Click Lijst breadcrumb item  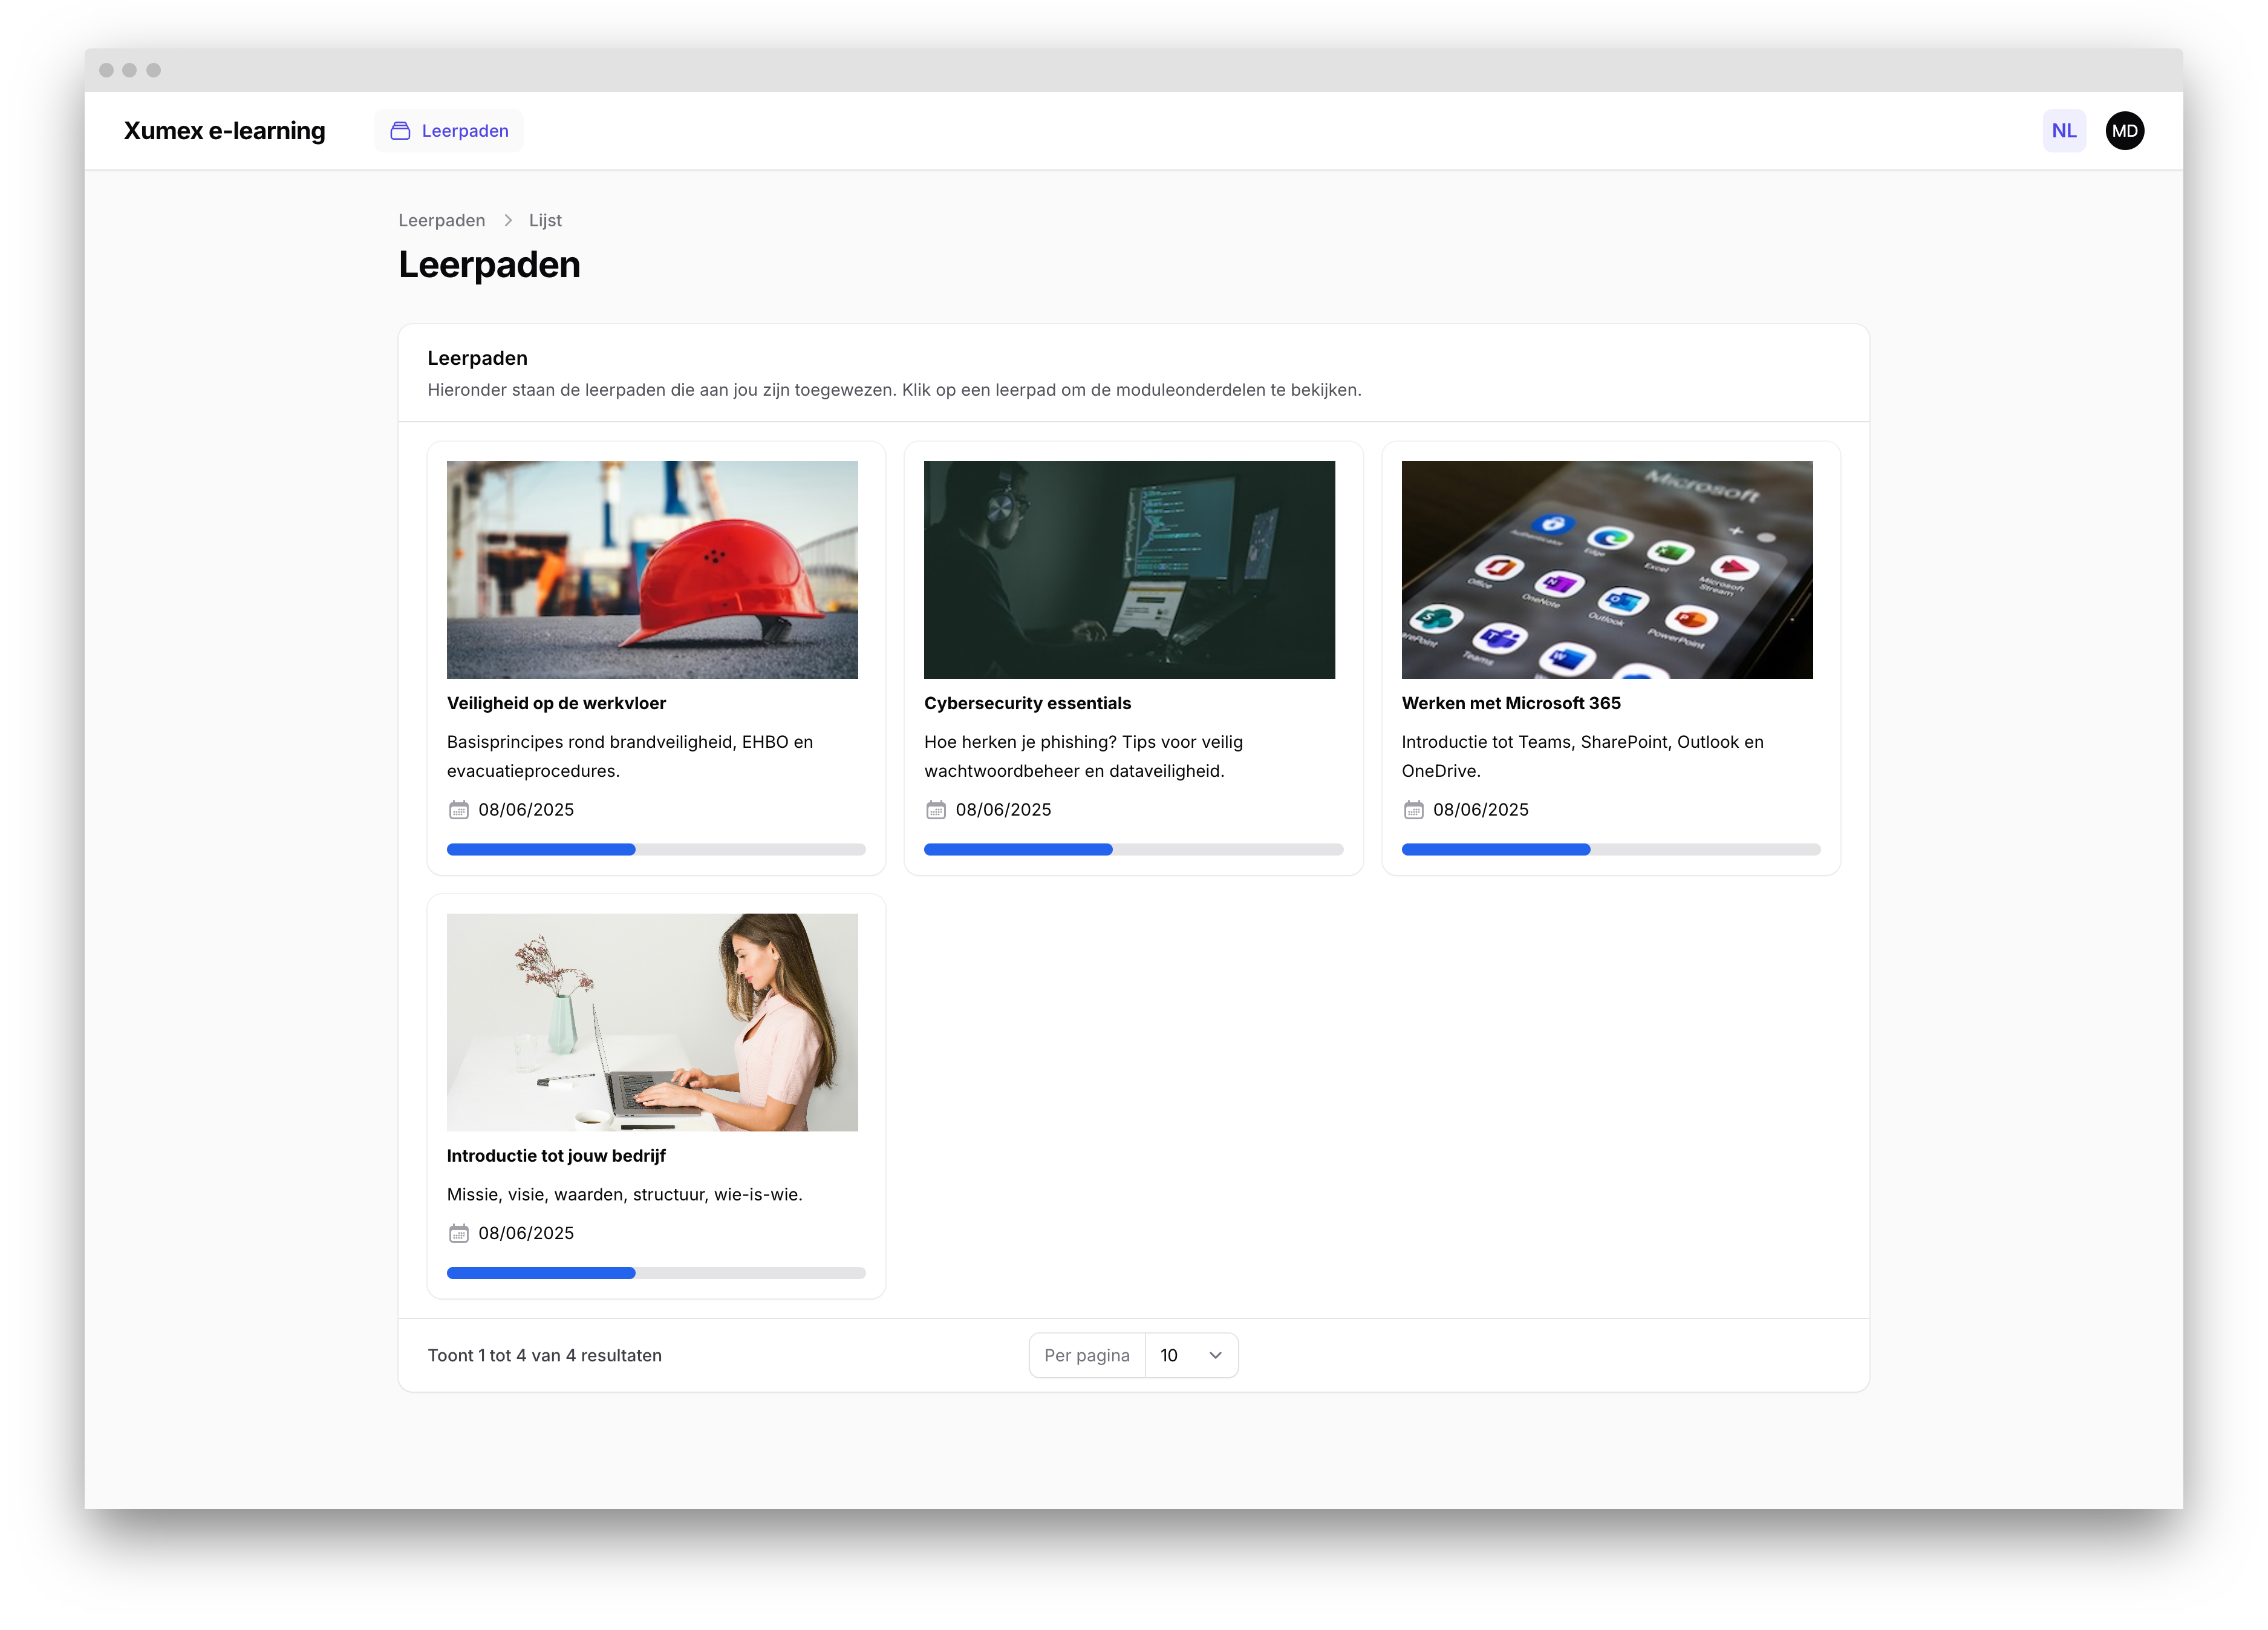(x=545, y=220)
